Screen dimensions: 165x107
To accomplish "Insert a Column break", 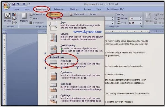I will pyautogui.click(x=76, y=37).
